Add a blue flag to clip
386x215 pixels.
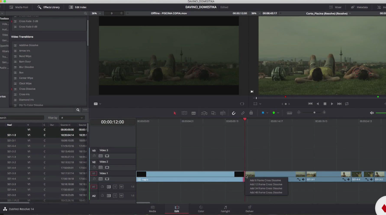tap(263, 113)
